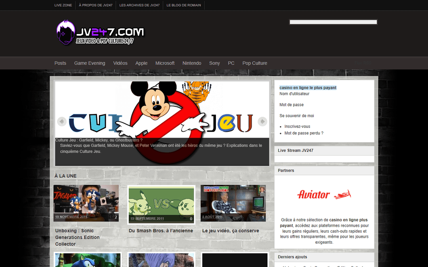The height and width of the screenshot is (267, 428).
Task: Click the Nom d'utilisateur label
Action: [294, 94]
